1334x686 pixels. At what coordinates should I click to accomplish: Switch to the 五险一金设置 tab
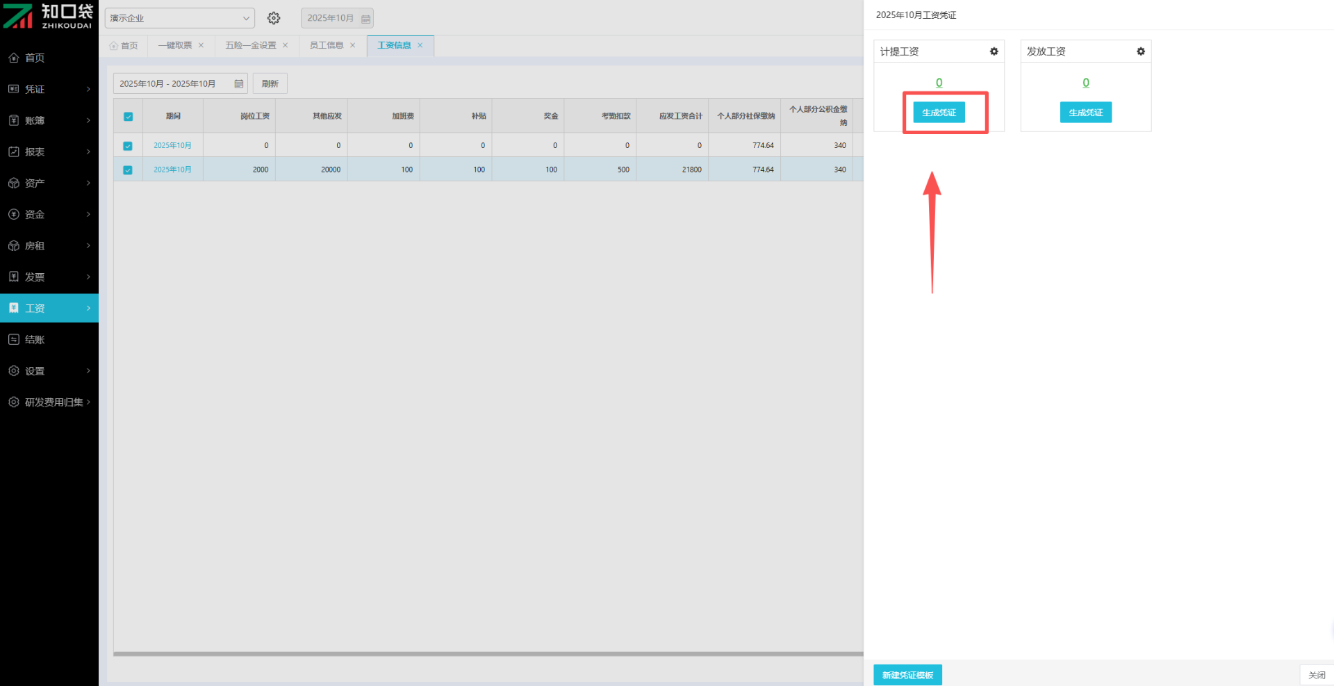(x=250, y=45)
